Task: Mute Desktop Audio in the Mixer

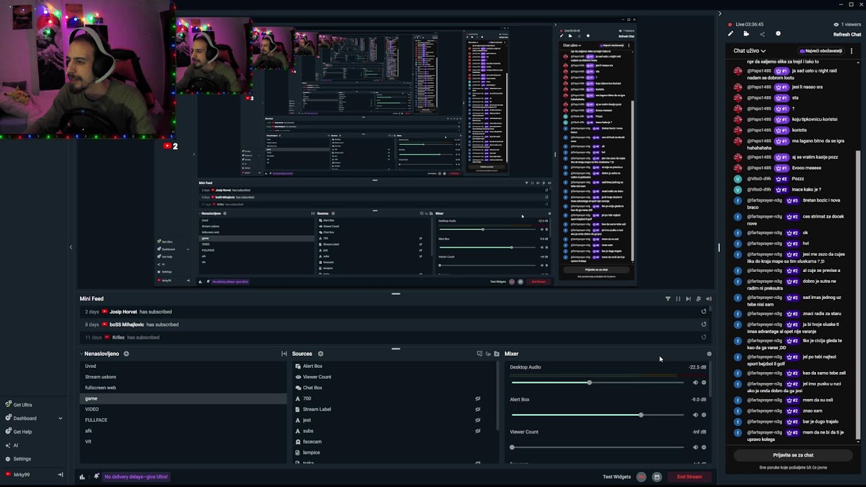Action: click(x=695, y=383)
